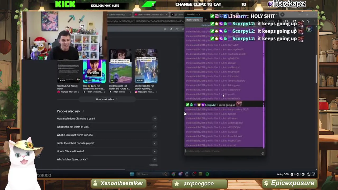The height and width of the screenshot is (190, 338).
Task: Click gifted sub to jimmyjanga1213 message
Action: click(216, 81)
